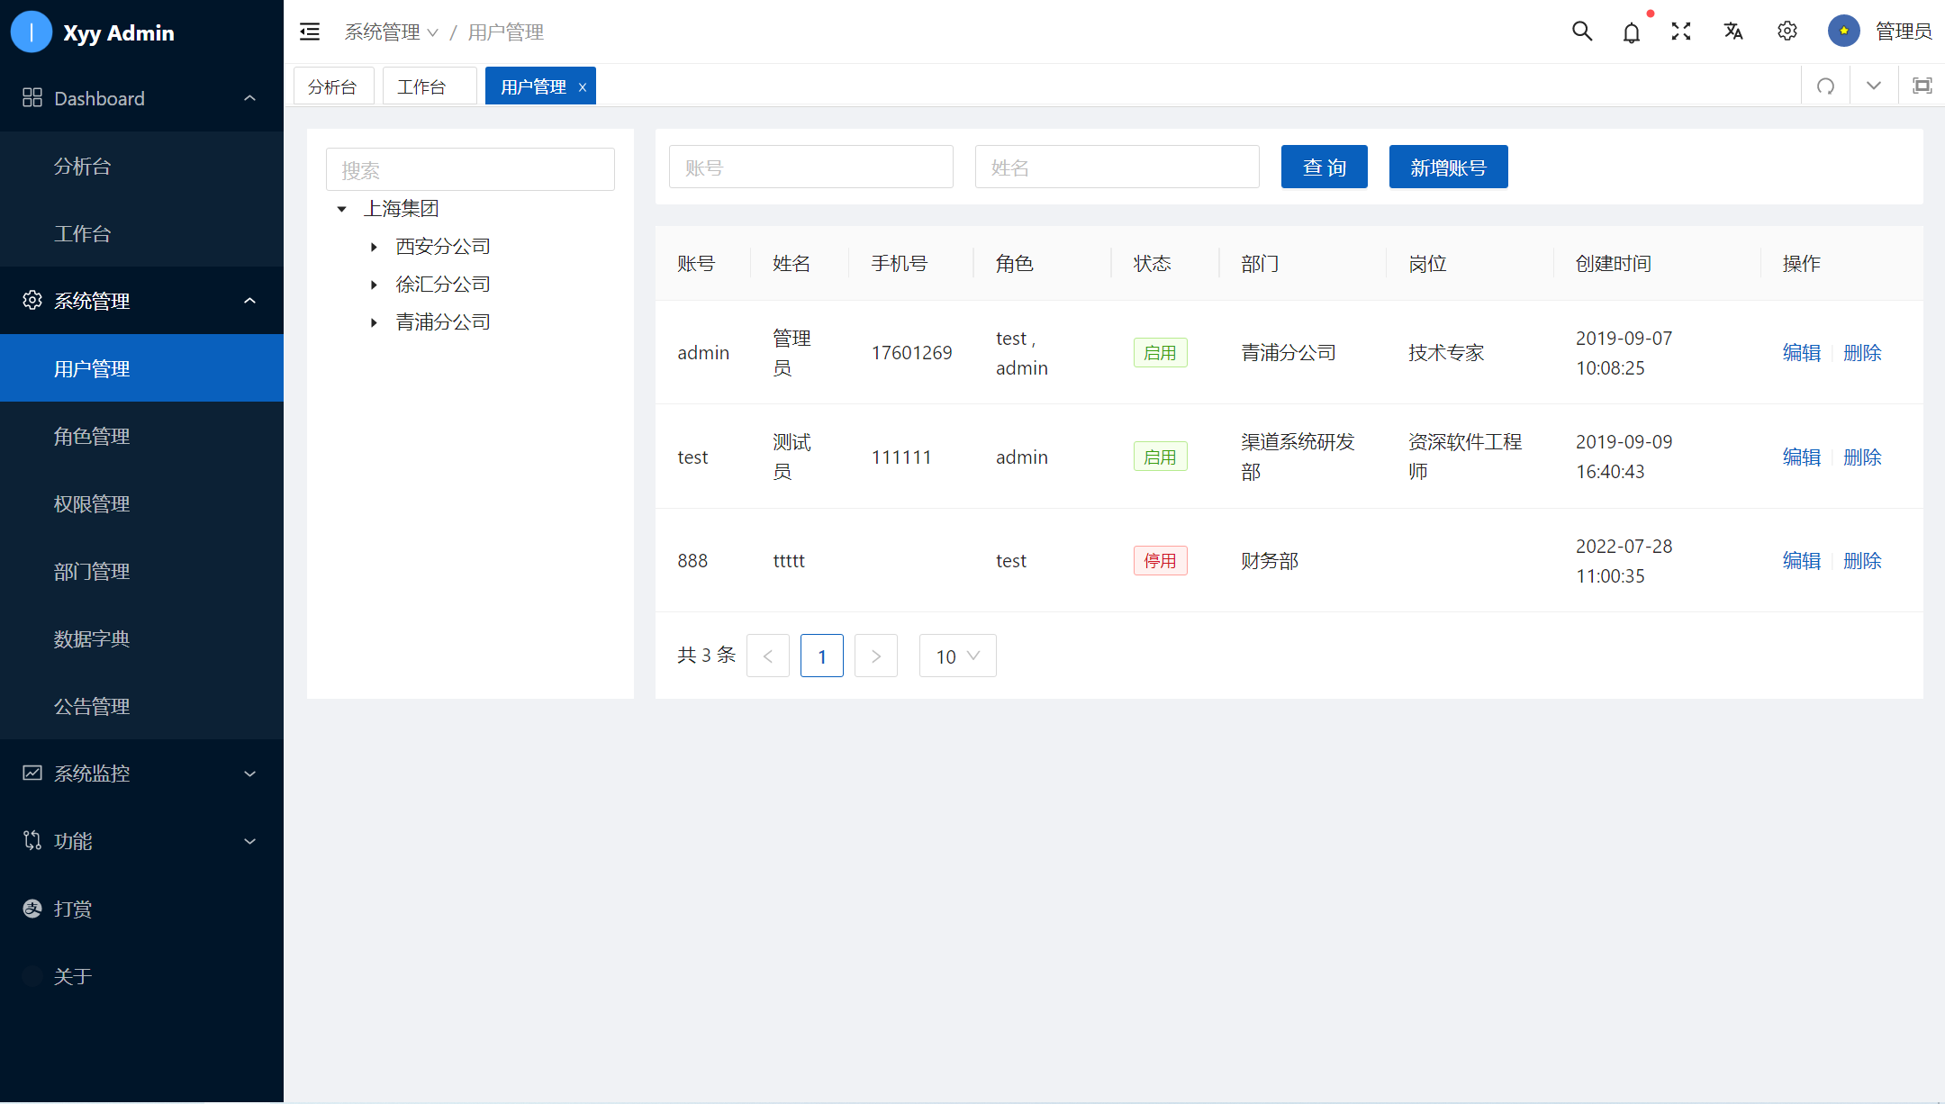Click the 账号 search input field
This screenshot has width=1945, height=1104.
coord(810,167)
